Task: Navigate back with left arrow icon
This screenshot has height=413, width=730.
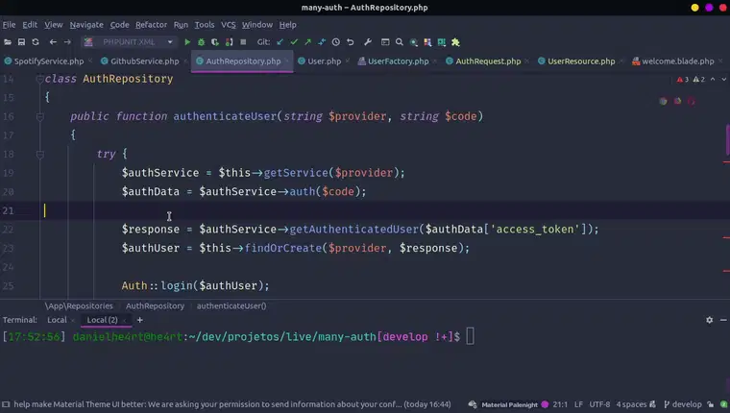Action: [53, 42]
